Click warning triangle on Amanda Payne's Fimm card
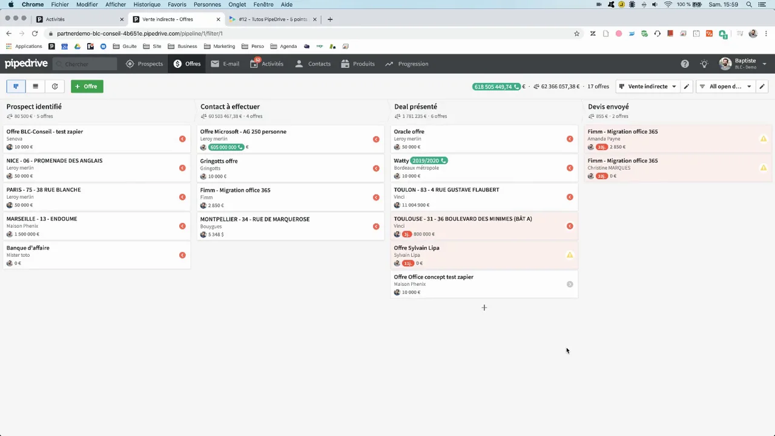 point(763,139)
